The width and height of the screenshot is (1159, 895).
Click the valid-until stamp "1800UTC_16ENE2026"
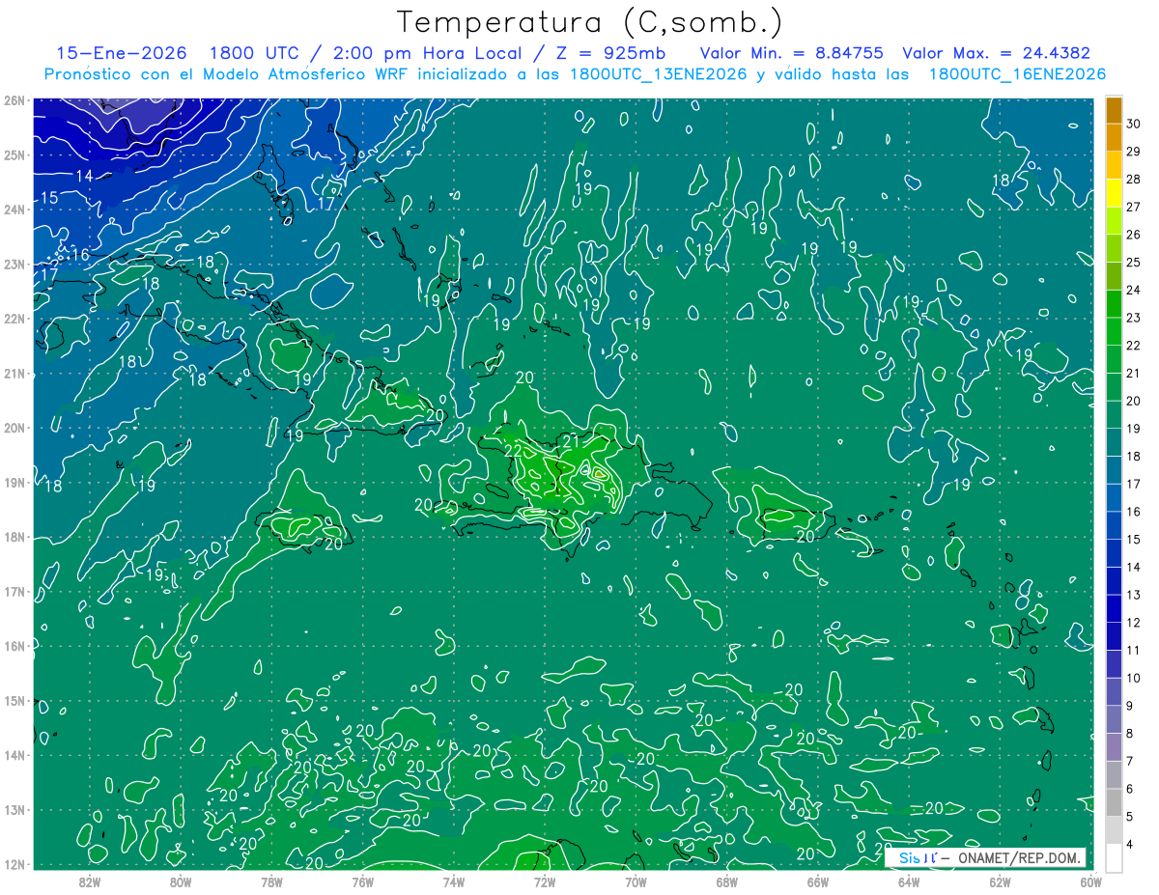click(1017, 74)
